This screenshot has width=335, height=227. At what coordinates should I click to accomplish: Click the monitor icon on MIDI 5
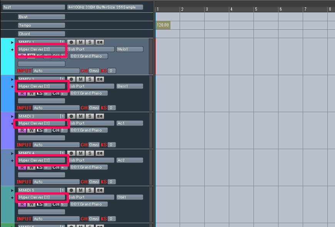pyautogui.click(x=100, y=190)
